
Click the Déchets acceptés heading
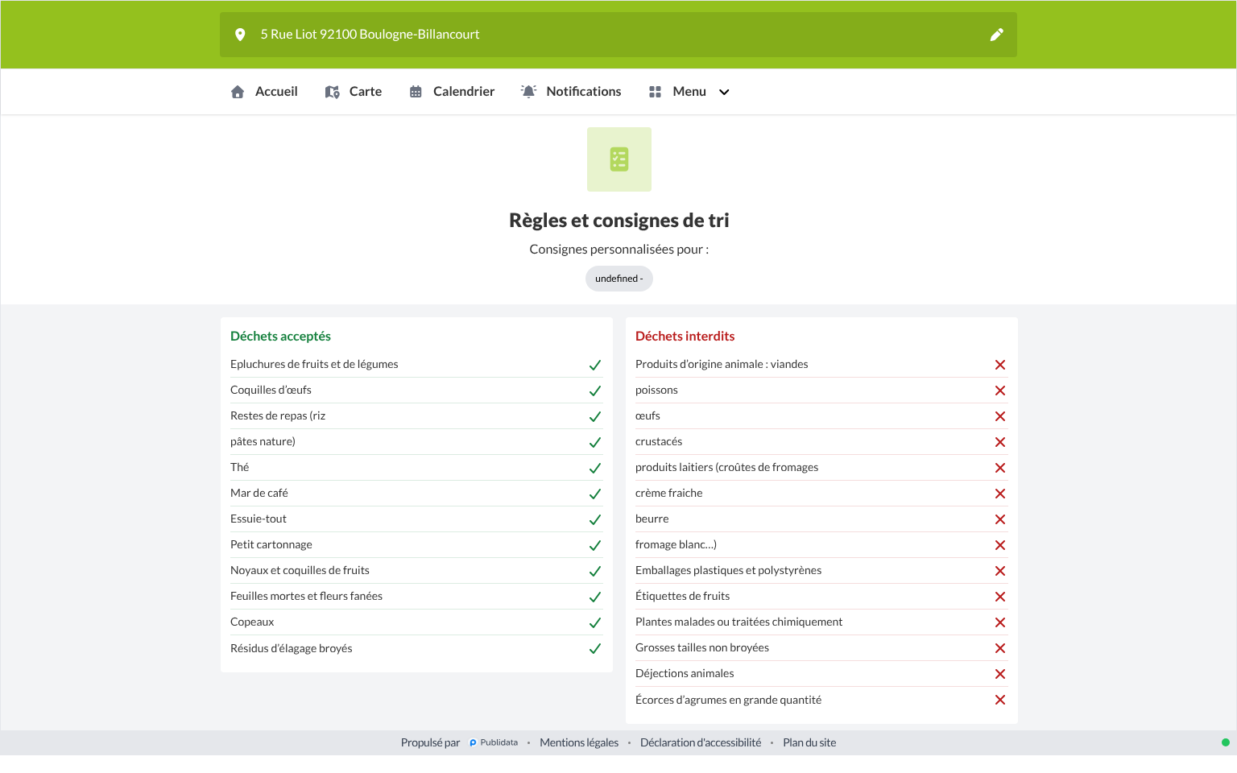(280, 336)
